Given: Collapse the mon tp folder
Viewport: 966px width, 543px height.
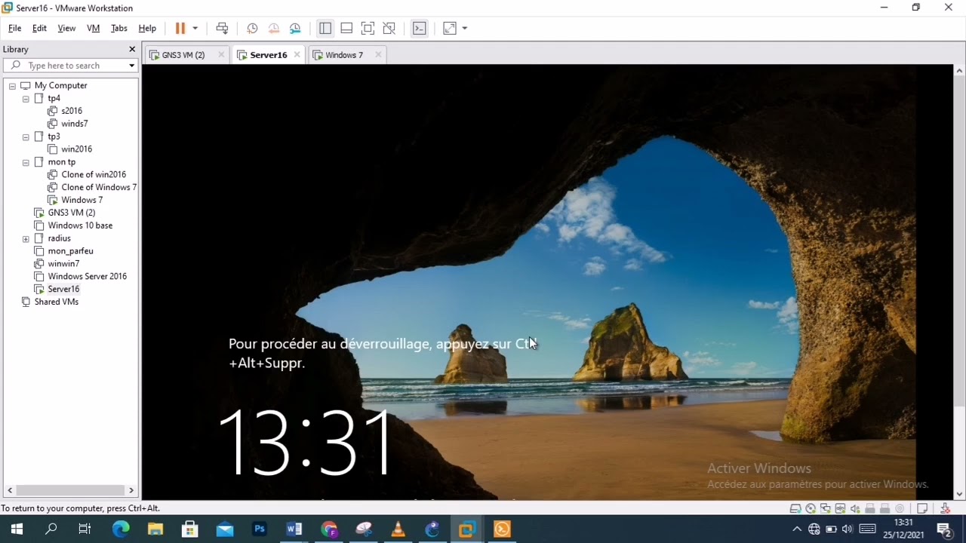Looking at the screenshot, I should 26,162.
